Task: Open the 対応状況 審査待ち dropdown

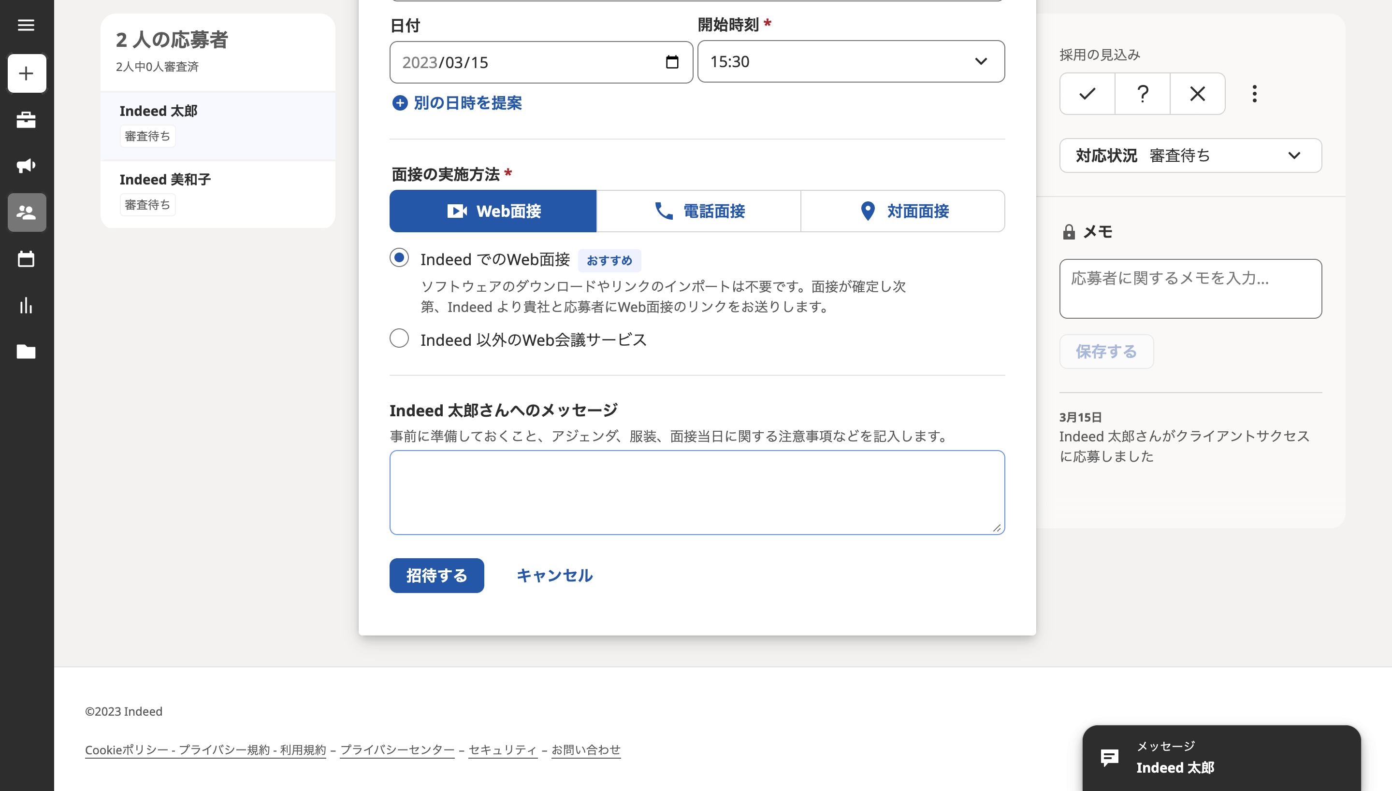Action: pyautogui.click(x=1190, y=155)
